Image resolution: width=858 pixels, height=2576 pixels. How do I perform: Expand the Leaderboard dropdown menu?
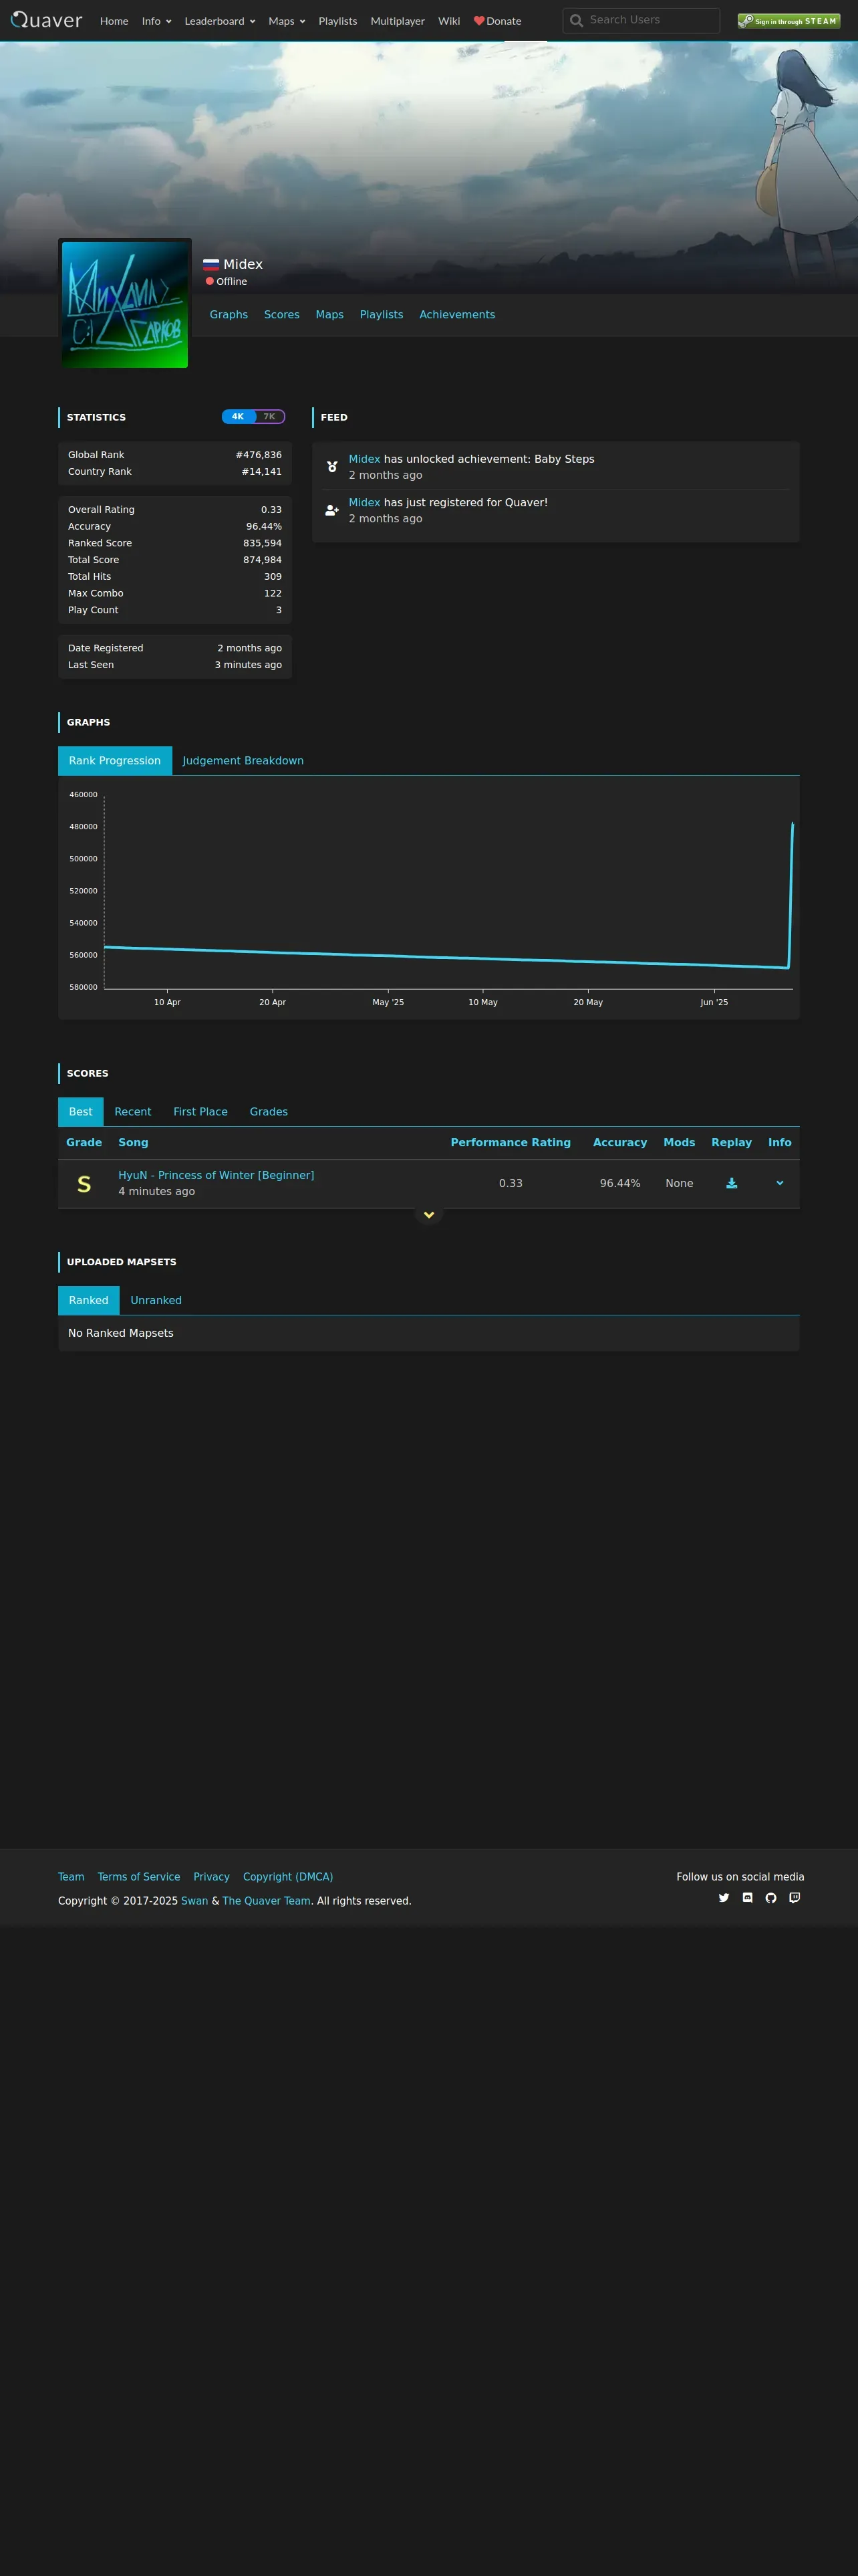(x=220, y=21)
